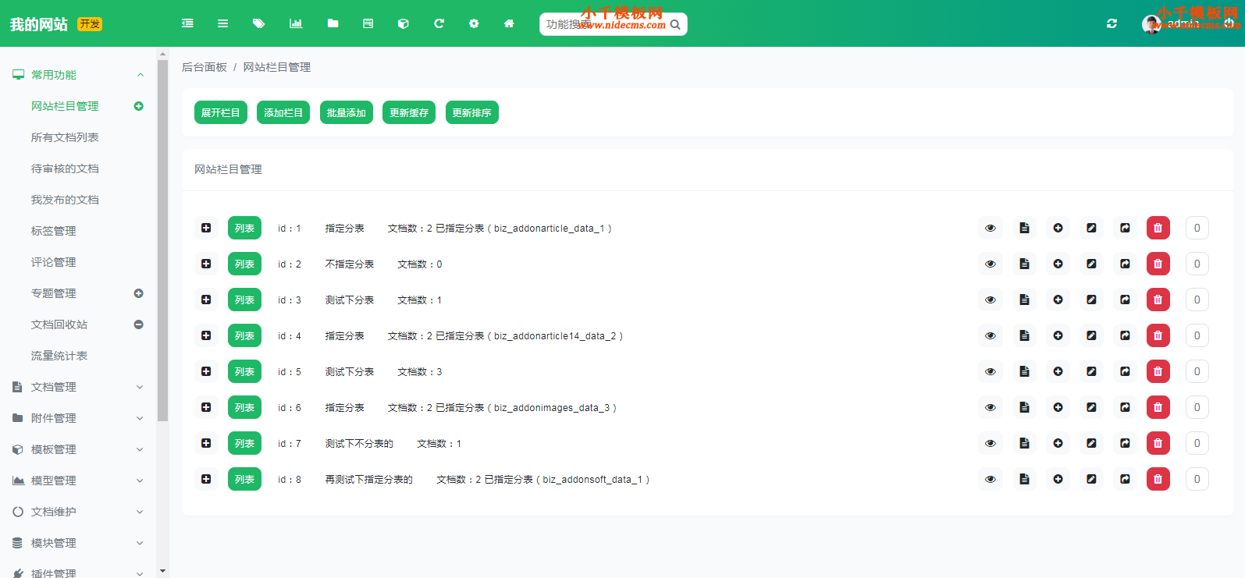Click 列表 button on id : 3 row
The height and width of the screenshot is (578, 1245).
coord(244,300)
